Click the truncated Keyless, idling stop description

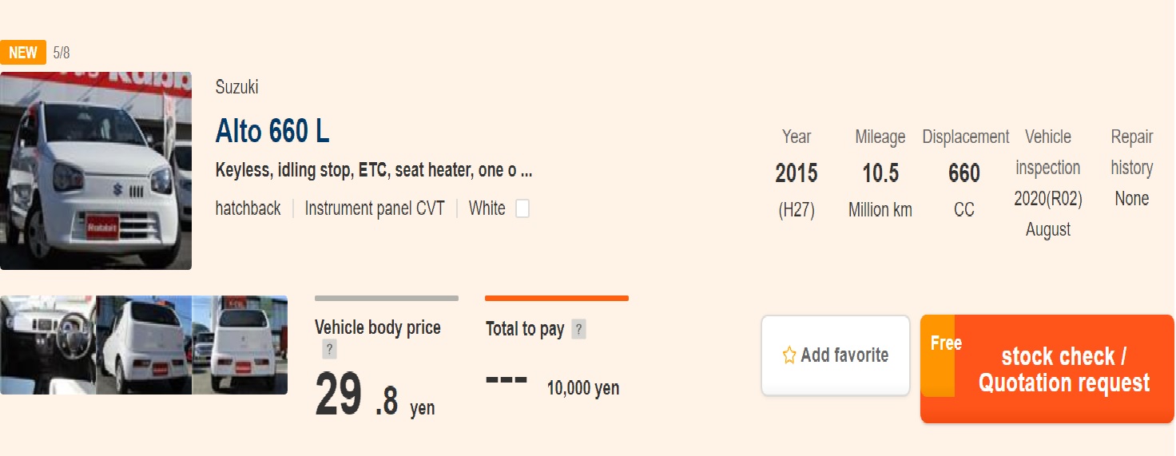tap(374, 171)
